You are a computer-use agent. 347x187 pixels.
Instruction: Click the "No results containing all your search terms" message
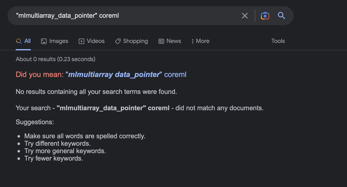point(96,92)
